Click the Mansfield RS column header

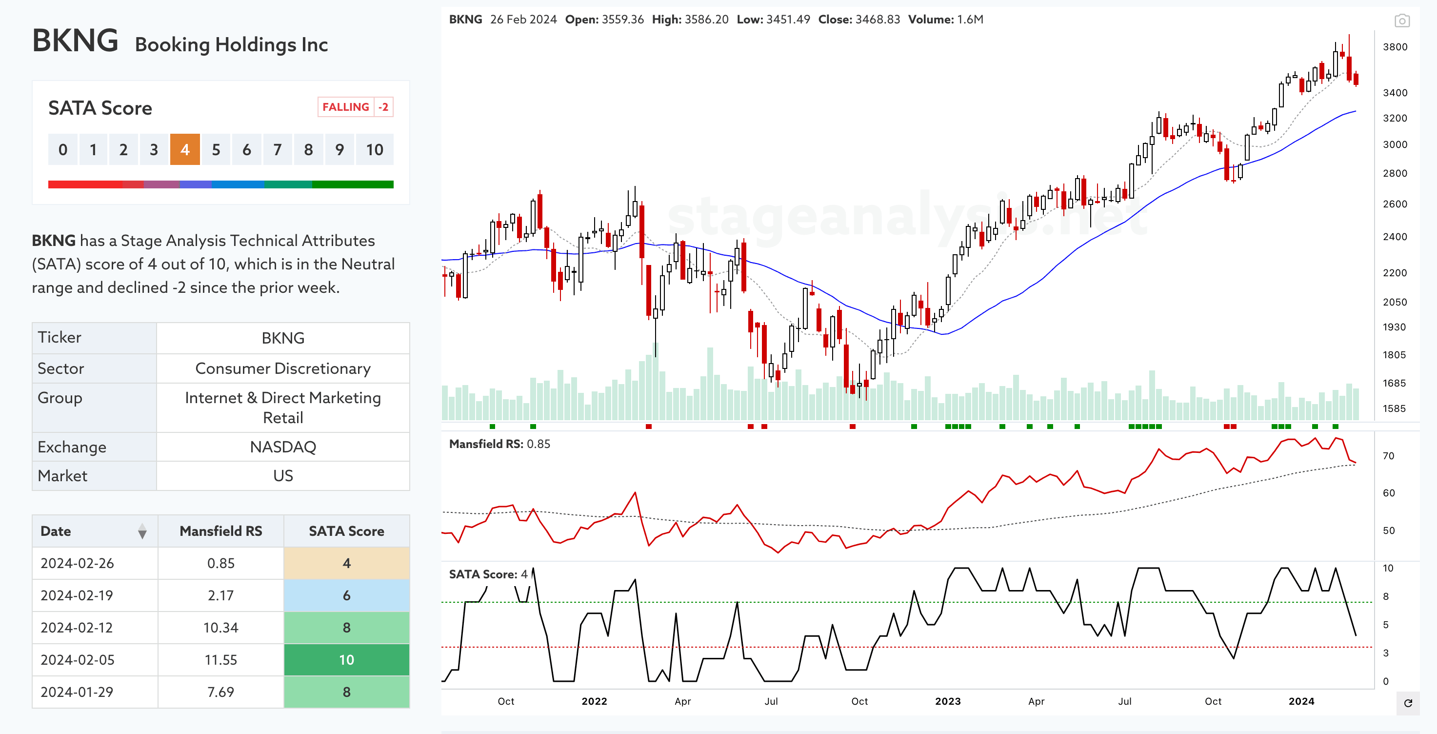click(221, 531)
